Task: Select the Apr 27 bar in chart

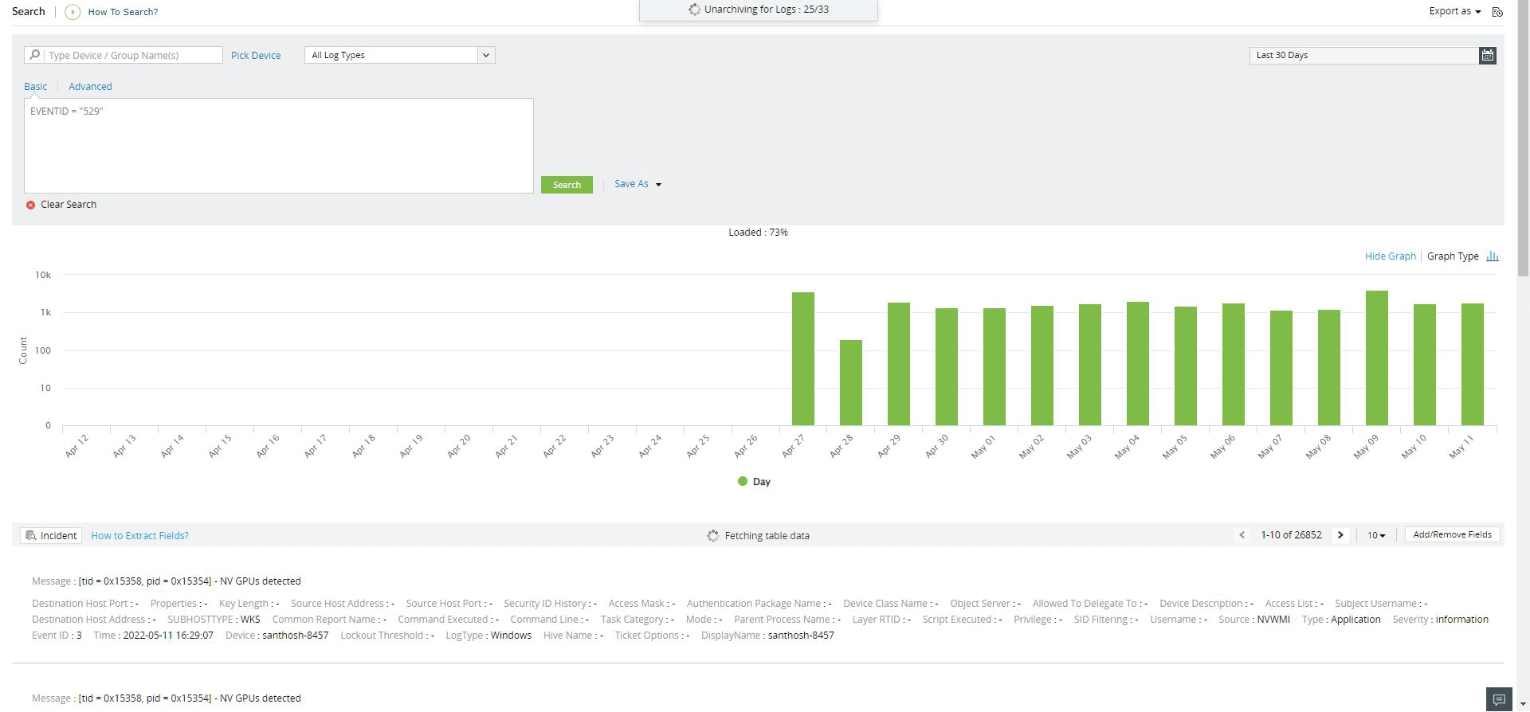Action: (803, 358)
